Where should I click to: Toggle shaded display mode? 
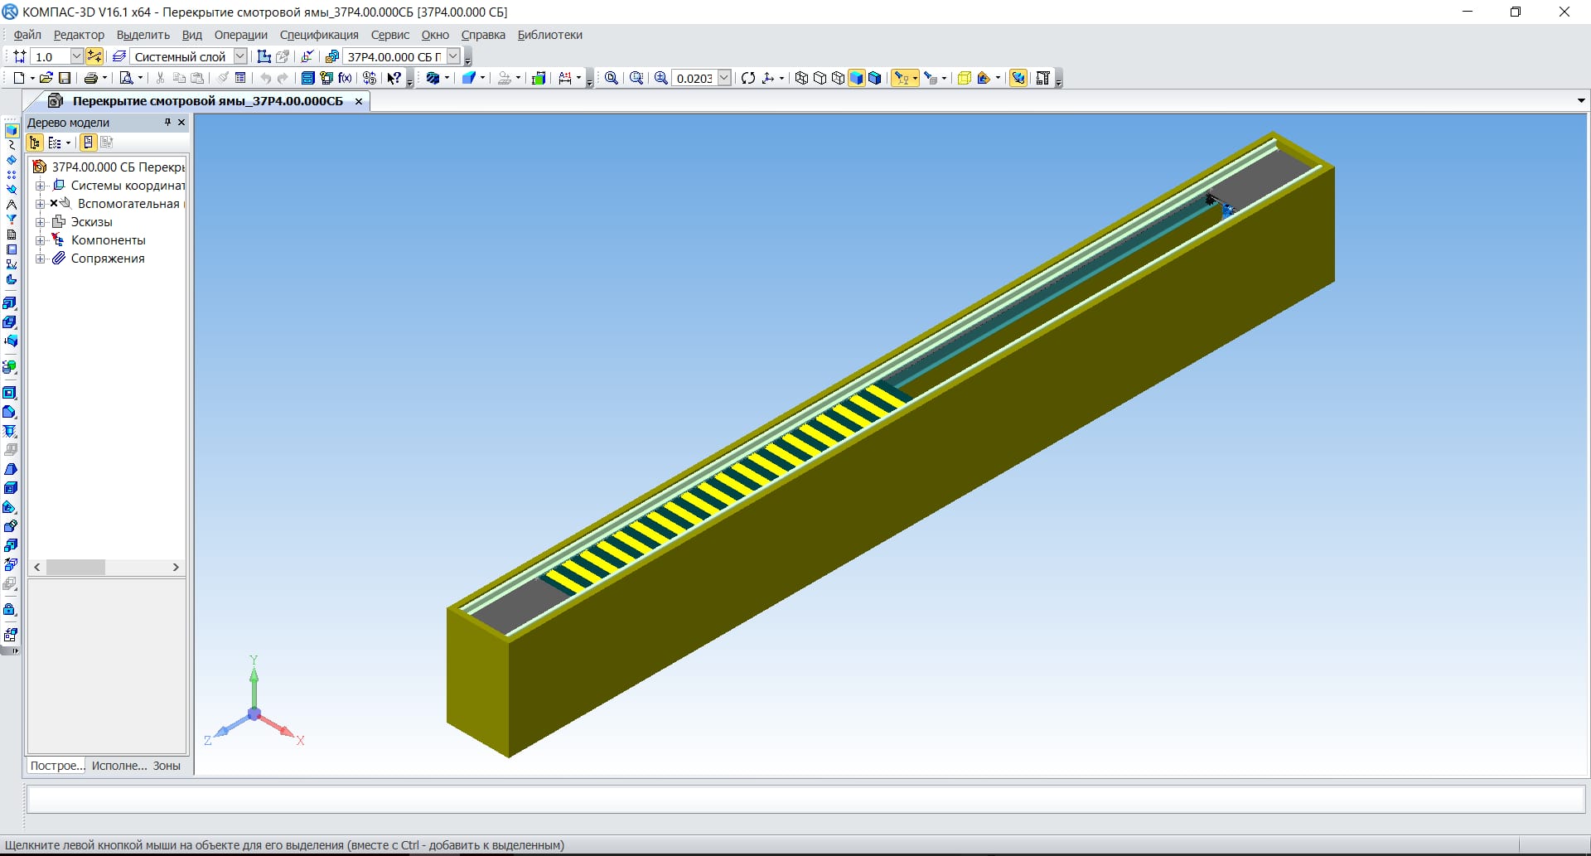pyautogui.click(x=856, y=78)
